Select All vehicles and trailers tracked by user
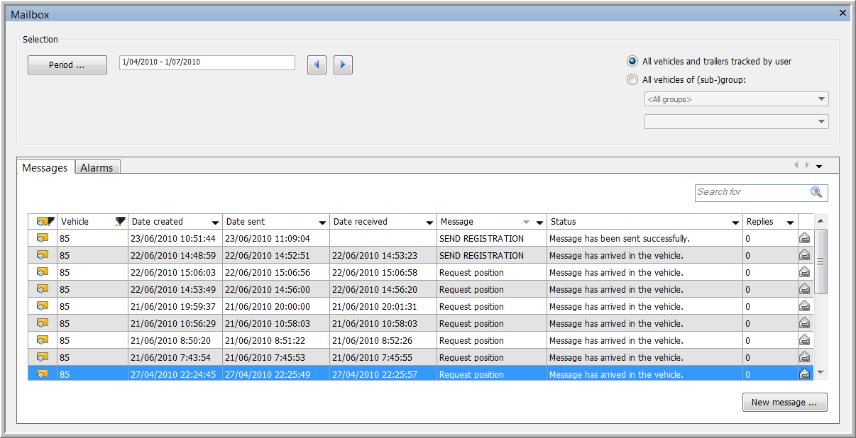The image size is (856, 438). 632,62
